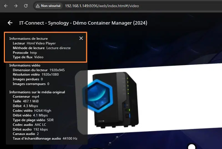Click the 'Débit audio 192 kbps' line
Screen dimensions: 222x149
(30, 129)
